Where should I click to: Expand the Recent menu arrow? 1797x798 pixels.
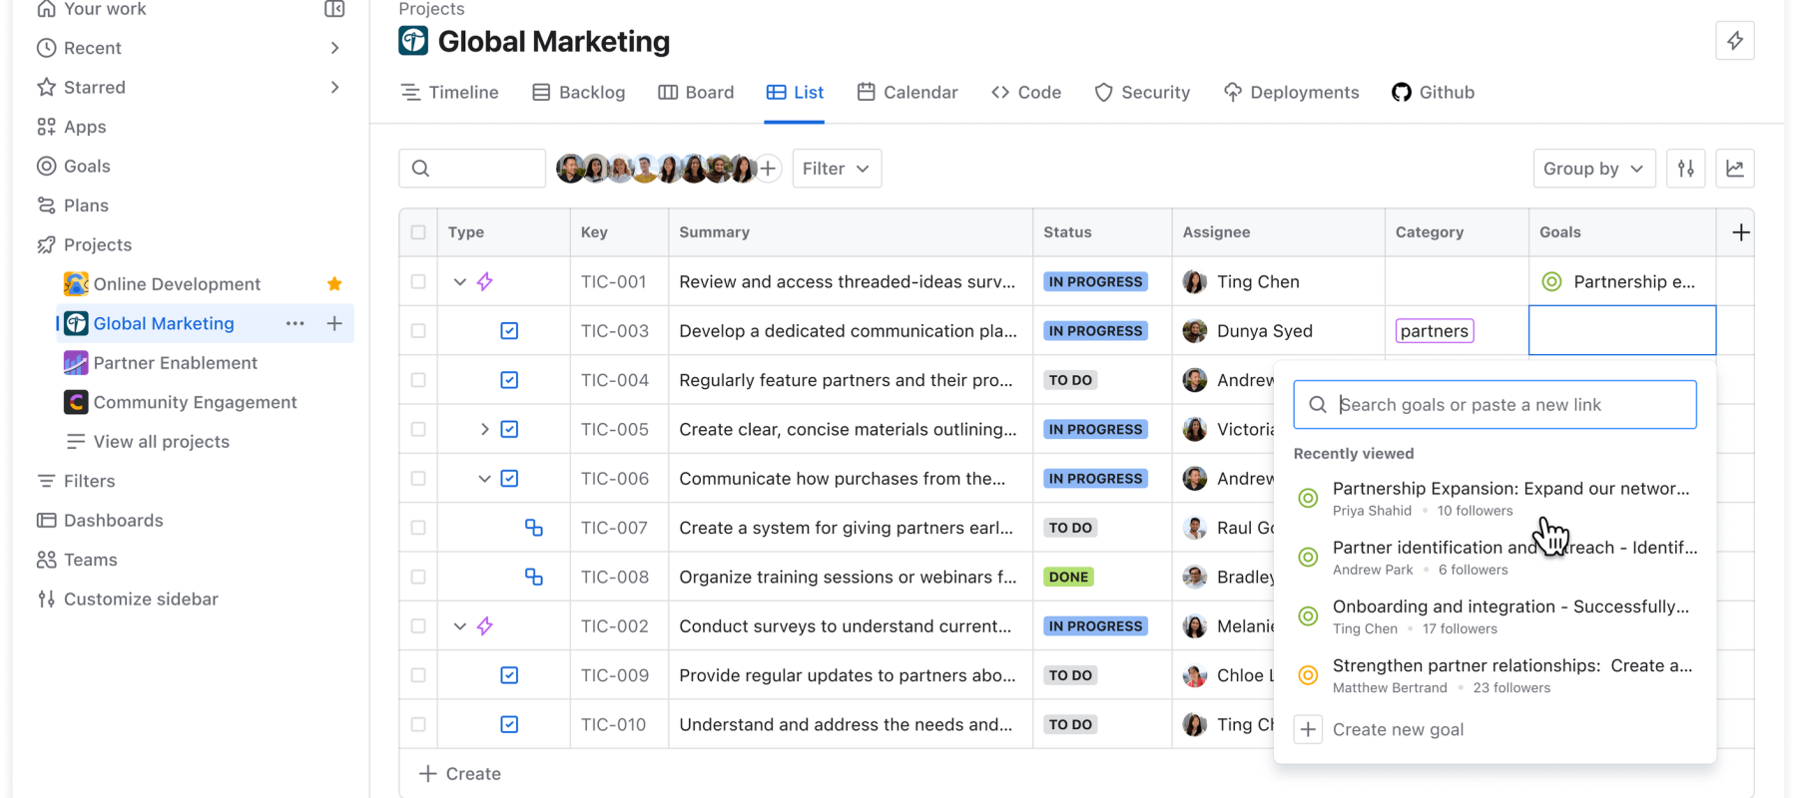click(x=334, y=48)
